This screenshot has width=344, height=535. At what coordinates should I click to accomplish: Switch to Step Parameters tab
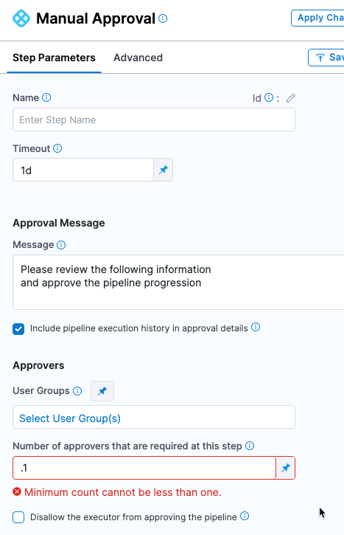(x=55, y=58)
